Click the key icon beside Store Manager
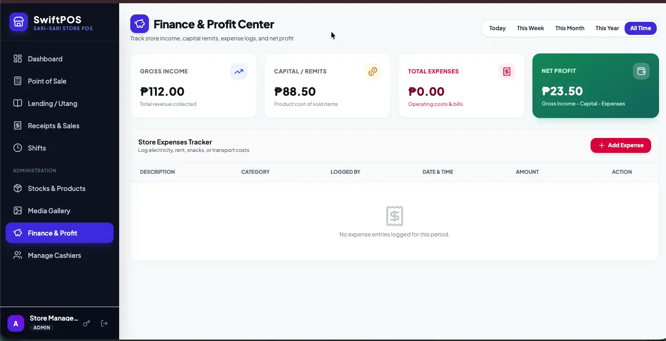The width and height of the screenshot is (666, 341). click(x=87, y=323)
